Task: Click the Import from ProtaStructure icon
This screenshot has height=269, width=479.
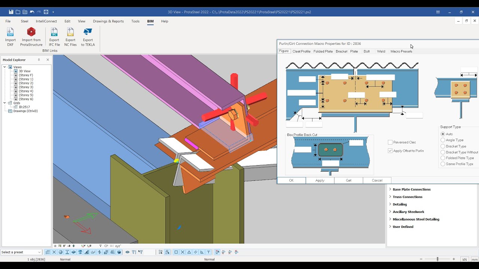Action: pyautogui.click(x=31, y=37)
